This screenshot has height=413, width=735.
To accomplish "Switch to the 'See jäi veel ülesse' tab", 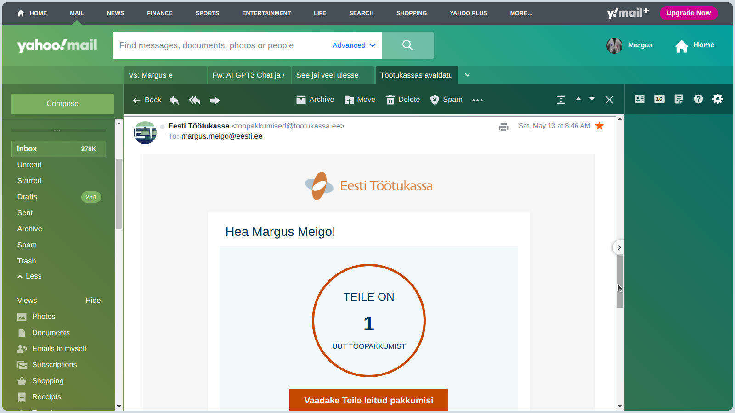I will 333,75.
